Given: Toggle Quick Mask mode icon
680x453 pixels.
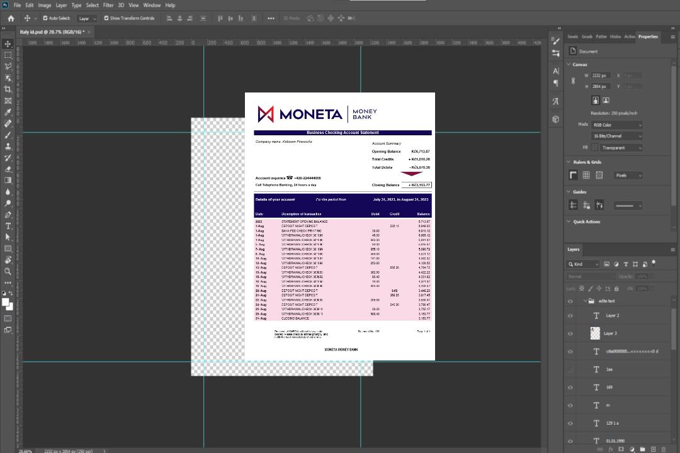Looking at the screenshot, I should (8, 318).
